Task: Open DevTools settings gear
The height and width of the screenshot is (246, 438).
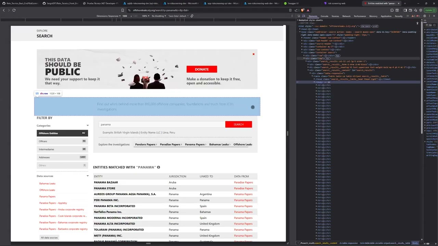Action: (425, 16)
